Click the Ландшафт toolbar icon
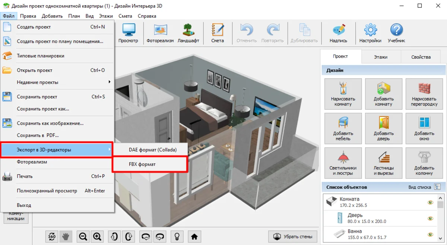 [x=188, y=33]
